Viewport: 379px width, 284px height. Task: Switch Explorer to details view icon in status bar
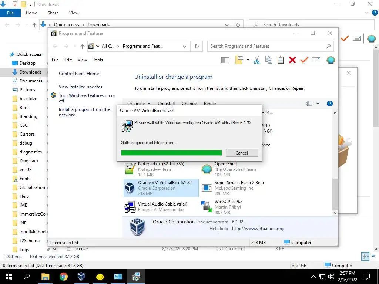[x=365, y=257]
